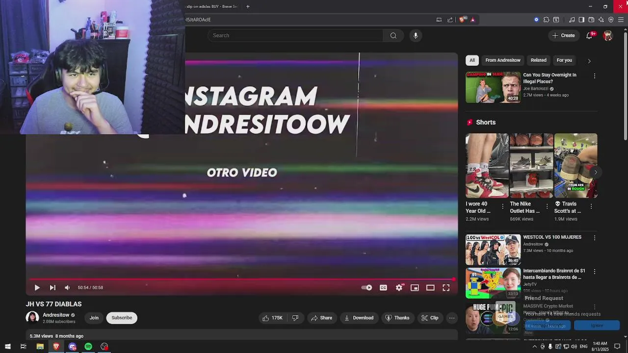628x353 pixels.
Task: Open options for Can You Stay Overnight video
Action: point(595,76)
